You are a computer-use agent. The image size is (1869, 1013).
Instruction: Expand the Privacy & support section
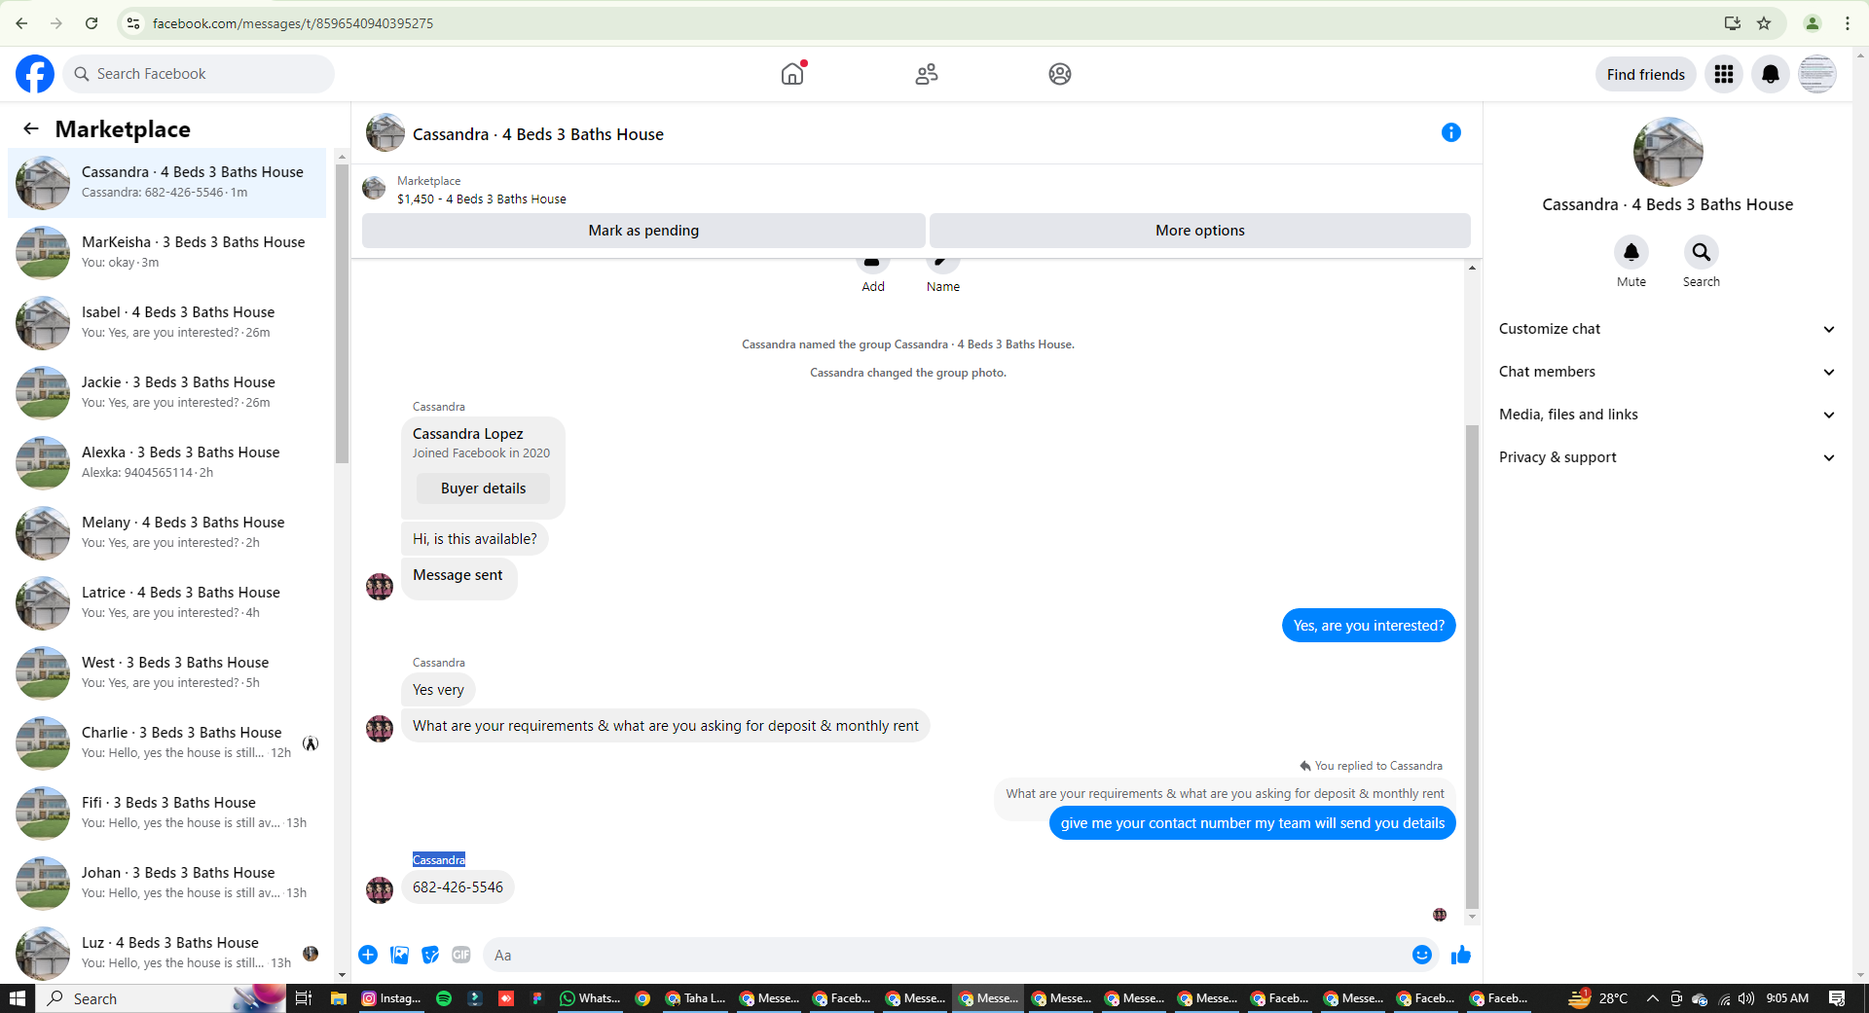[1667, 457]
